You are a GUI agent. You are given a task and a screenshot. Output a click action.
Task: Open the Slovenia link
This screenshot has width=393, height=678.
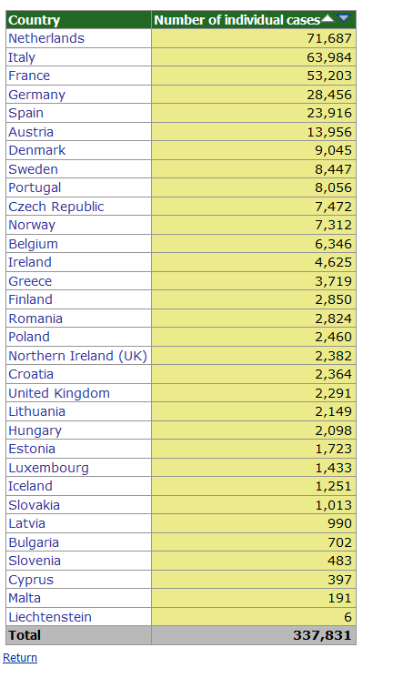point(35,561)
